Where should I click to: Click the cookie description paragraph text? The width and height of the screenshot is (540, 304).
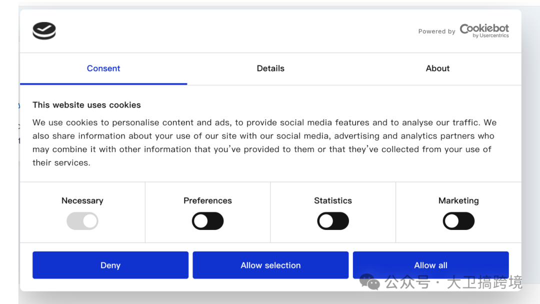tap(264, 142)
